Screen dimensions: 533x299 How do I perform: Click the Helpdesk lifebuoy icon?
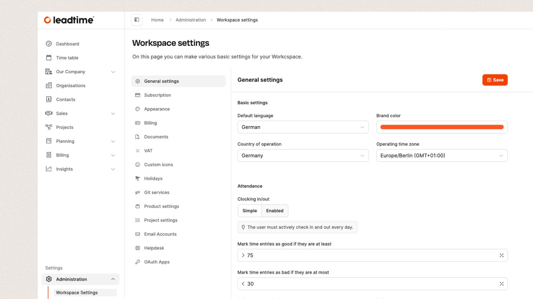click(x=138, y=248)
